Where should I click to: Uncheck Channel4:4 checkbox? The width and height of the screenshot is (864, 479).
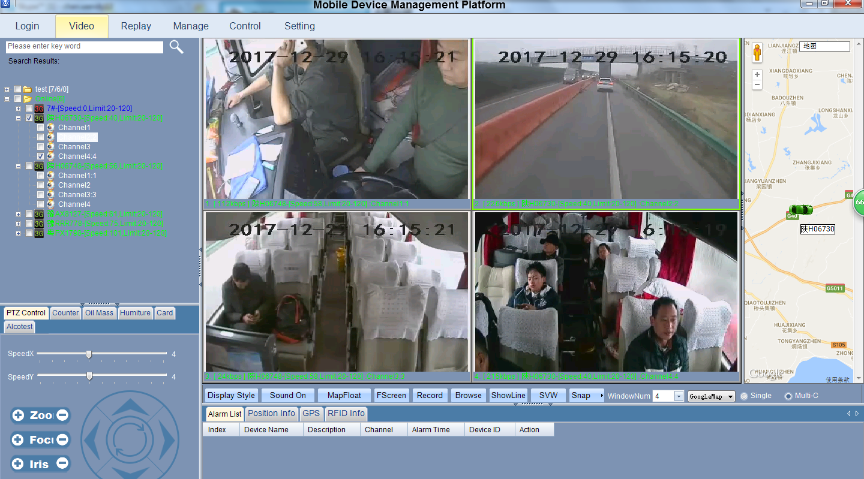click(x=40, y=156)
